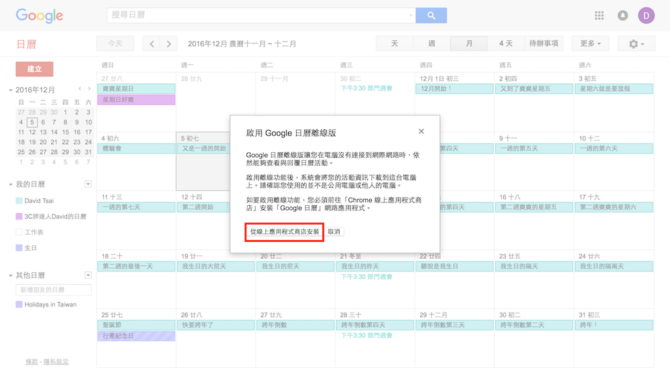The image size is (670, 368).
Task: Close the offline calendar dialog
Action: [421, 132]
